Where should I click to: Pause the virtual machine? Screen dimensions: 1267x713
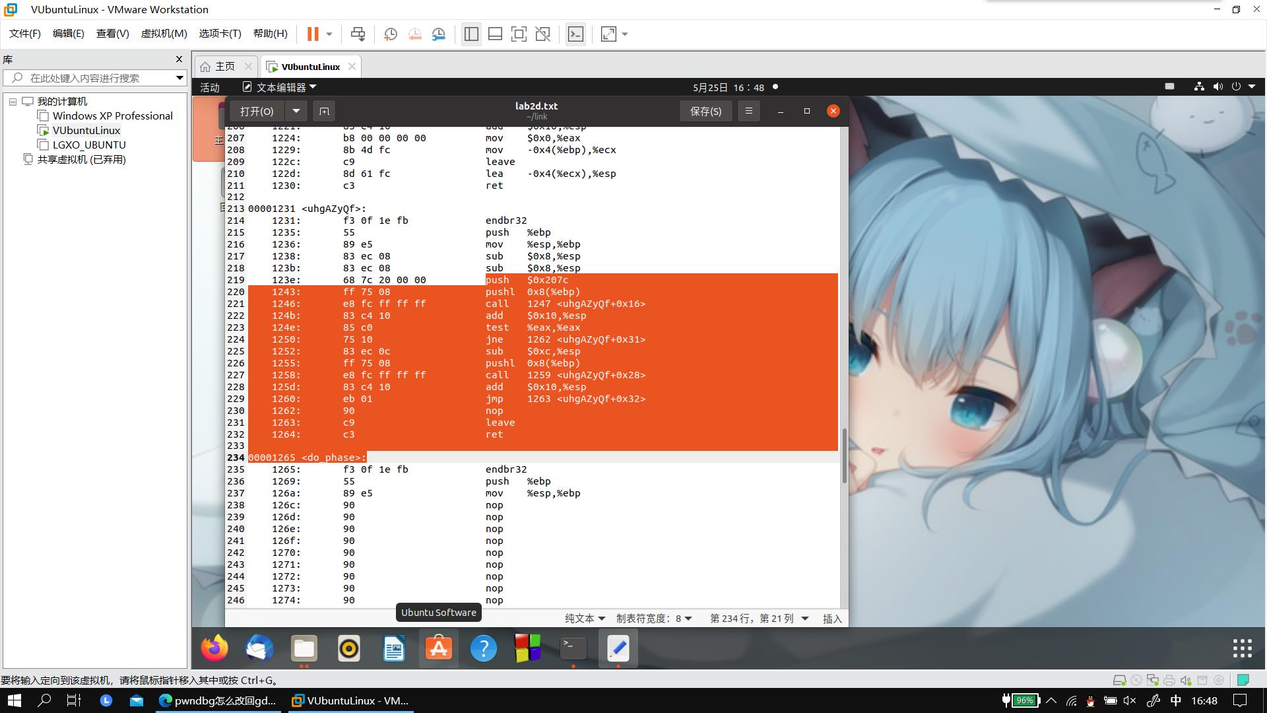[313, 34]
